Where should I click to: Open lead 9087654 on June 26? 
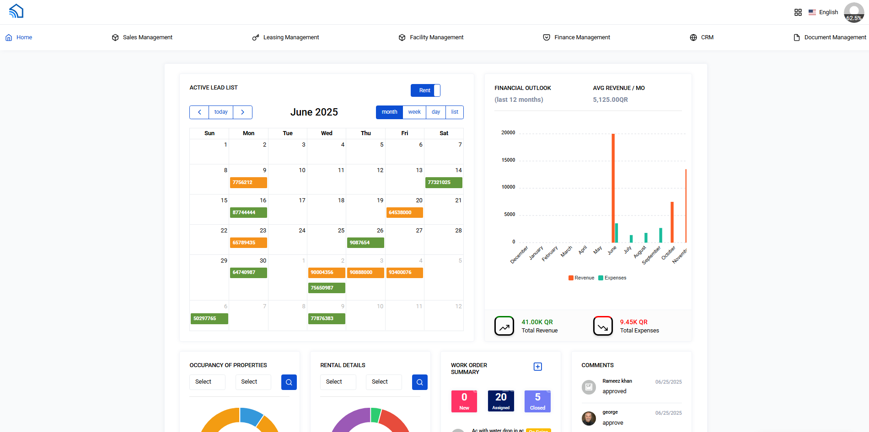[x=365, y=243]
